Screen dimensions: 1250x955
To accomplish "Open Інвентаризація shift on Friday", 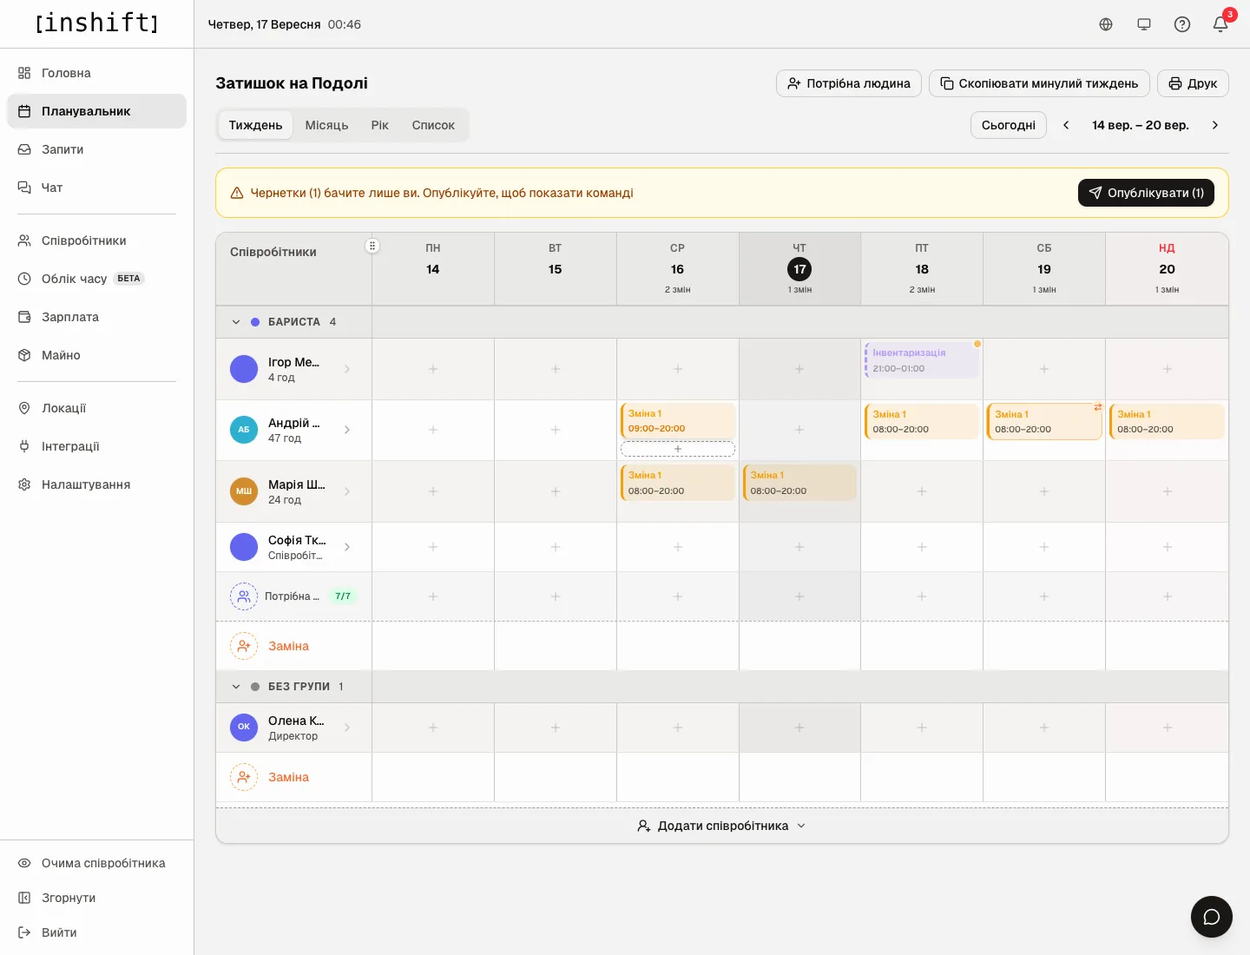I will pos(922,360).
